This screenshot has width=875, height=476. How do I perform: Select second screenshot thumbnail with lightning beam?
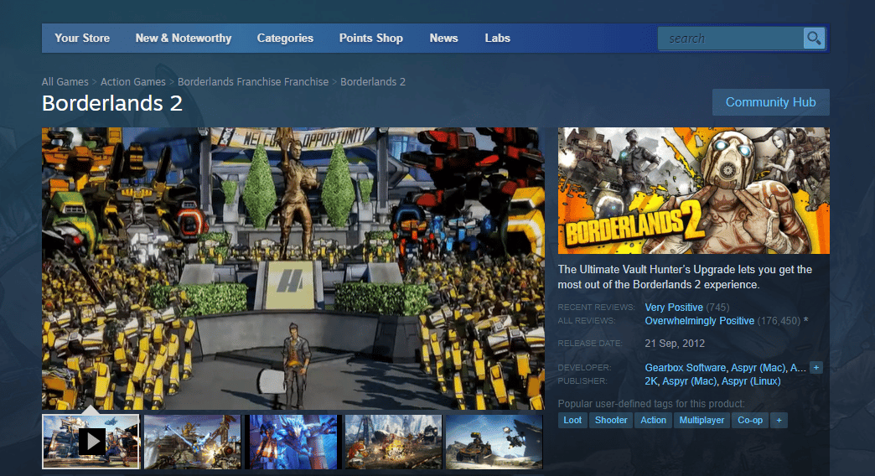tap(192, 442)
